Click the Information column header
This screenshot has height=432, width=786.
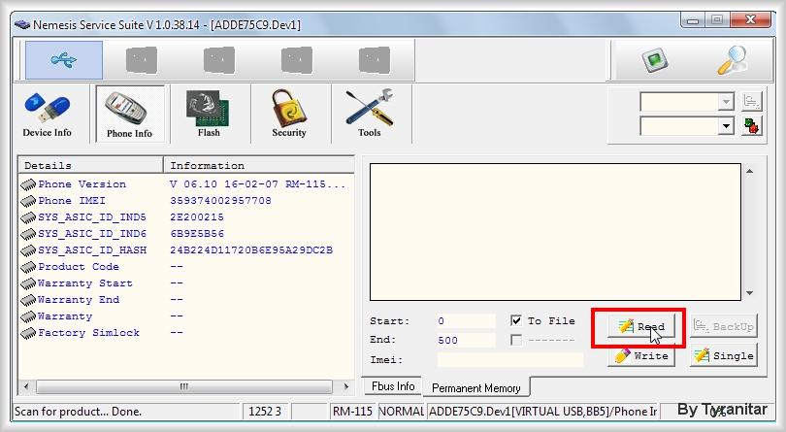point(259,165)
